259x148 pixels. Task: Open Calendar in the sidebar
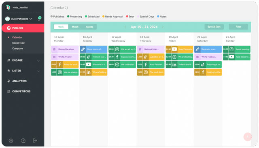click(17, 37)
